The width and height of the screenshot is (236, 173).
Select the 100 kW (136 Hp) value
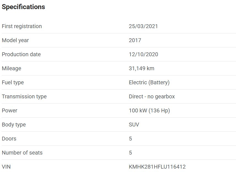point(149,110)
